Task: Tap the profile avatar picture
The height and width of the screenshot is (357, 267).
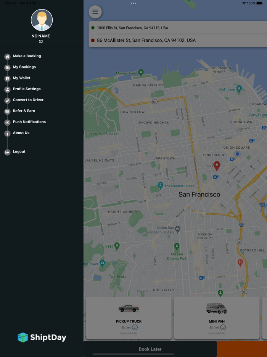Action: 42,20
